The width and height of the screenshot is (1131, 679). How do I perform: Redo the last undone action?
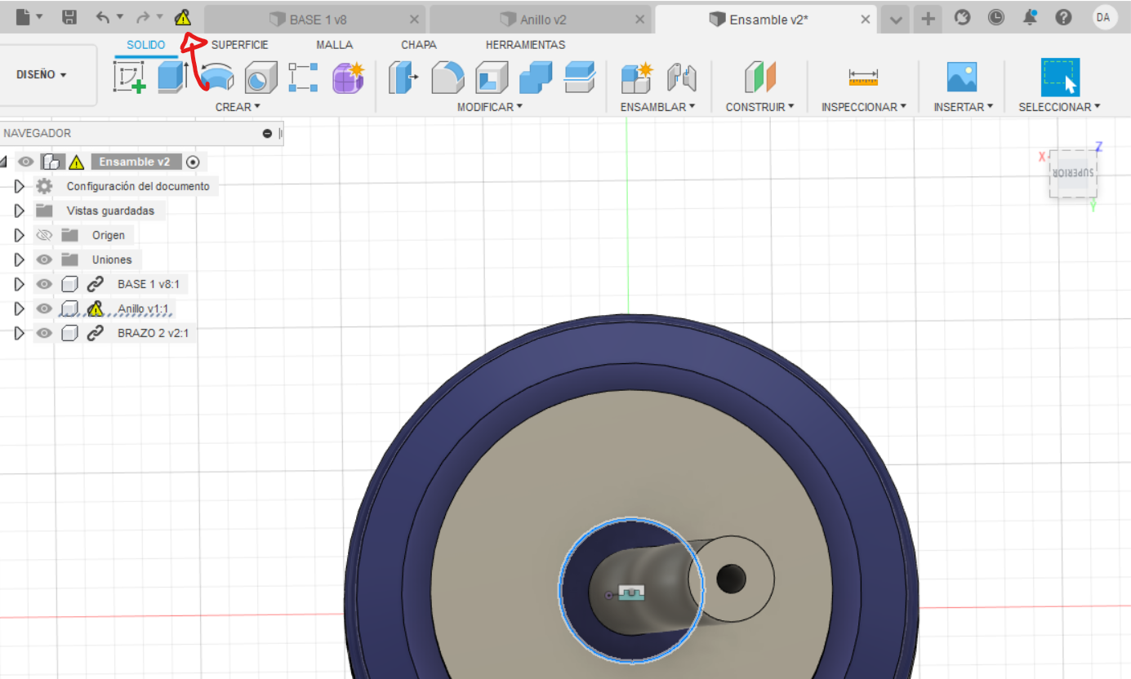143,17
